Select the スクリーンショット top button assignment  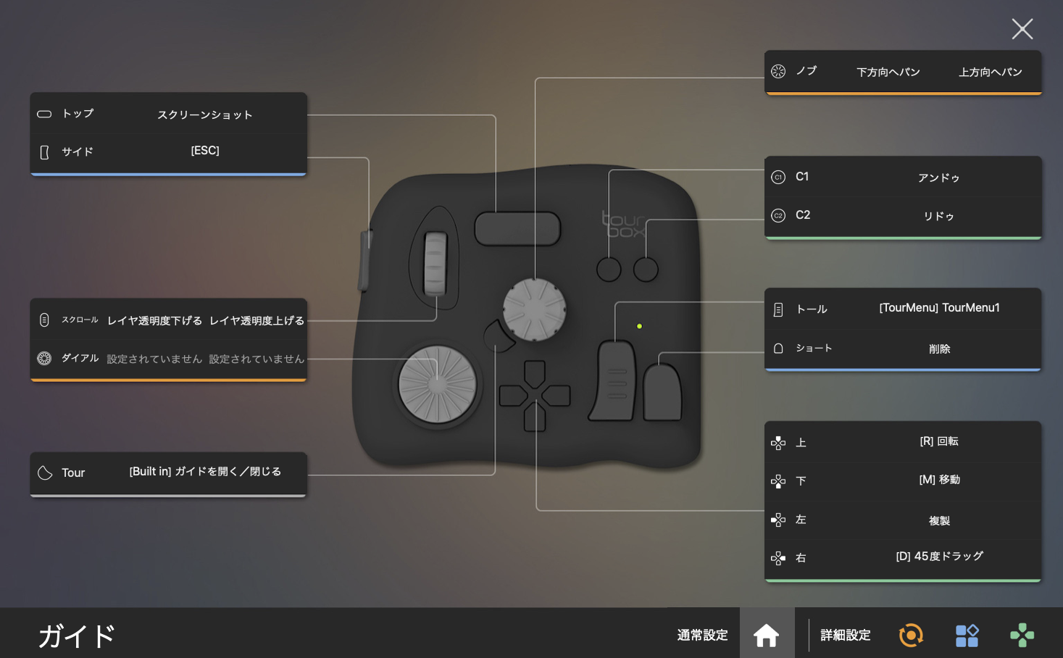pyautogui.click(x=205, y=114)
